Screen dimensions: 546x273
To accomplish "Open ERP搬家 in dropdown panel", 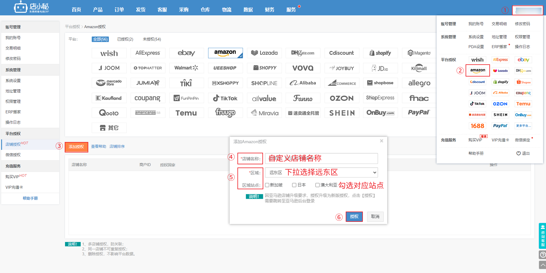I will (499, 47).
